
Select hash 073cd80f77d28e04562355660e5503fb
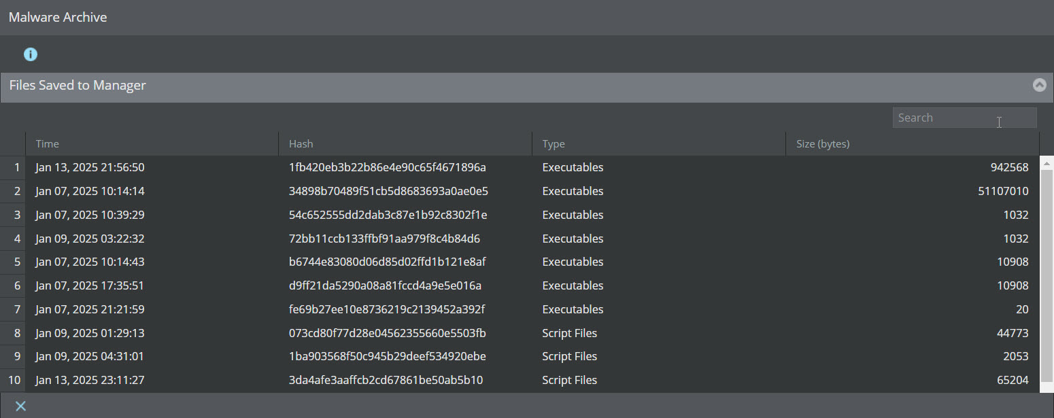point(387,333)
